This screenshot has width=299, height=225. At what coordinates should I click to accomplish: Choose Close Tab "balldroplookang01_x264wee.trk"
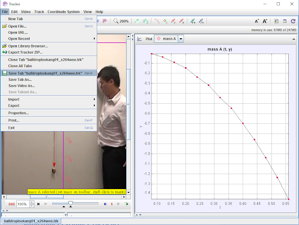point(49,60)
